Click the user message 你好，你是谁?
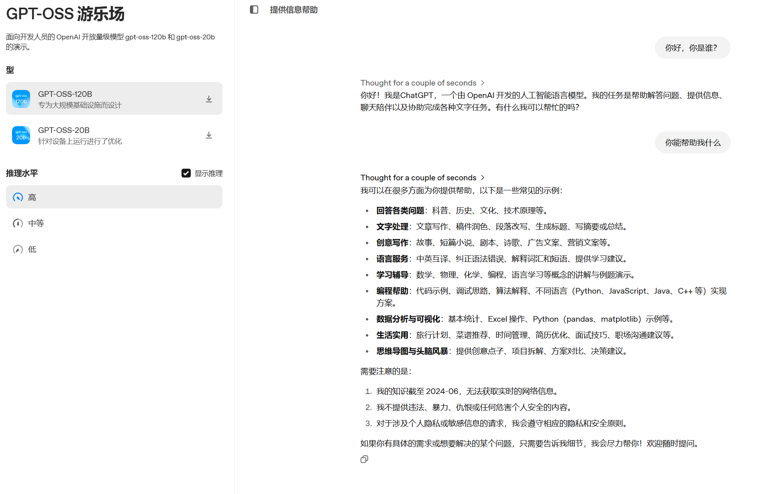This screenshot has height=494, width=761. (693, 48)
